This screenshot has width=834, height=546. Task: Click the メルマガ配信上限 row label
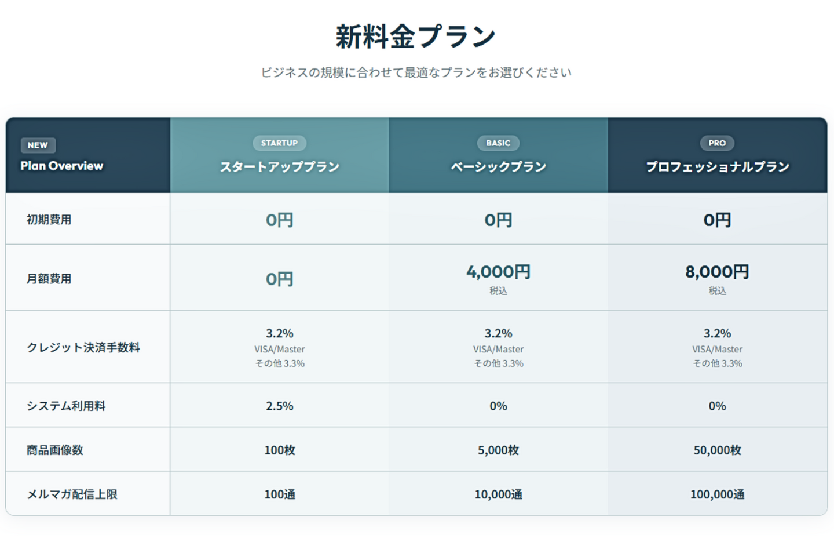(72, 494)
